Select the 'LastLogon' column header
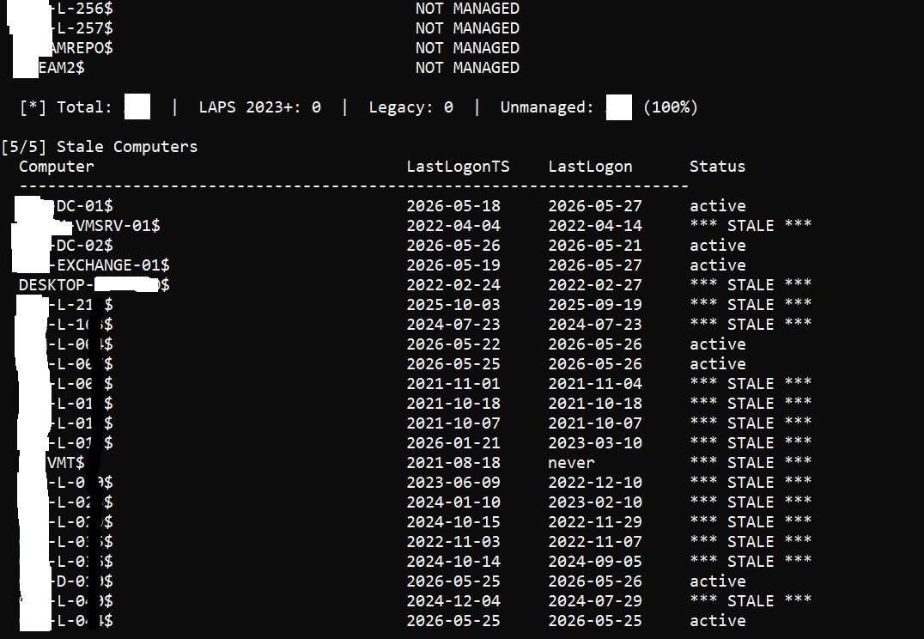This screenshot has width=924, height=639. pyautogui.click(x=590, y=167)
